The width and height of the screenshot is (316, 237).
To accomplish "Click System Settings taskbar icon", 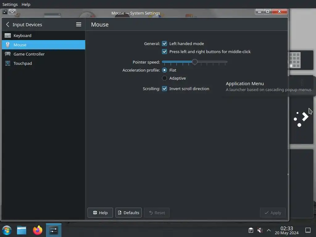I will [54, 230].
